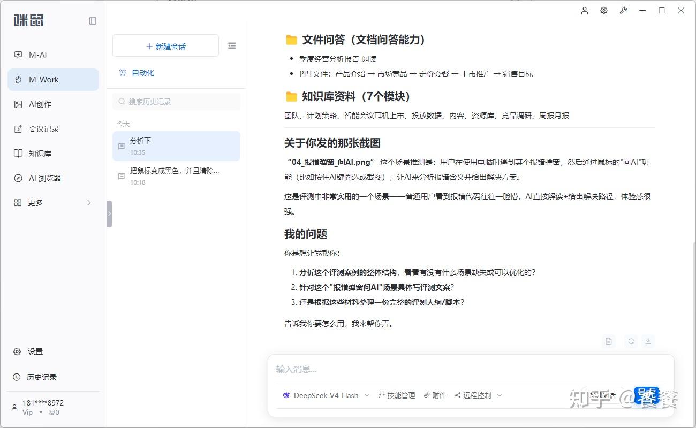Open 技能管理 skills manager
Screen dimensions: 696x428
tap(397, 395)
